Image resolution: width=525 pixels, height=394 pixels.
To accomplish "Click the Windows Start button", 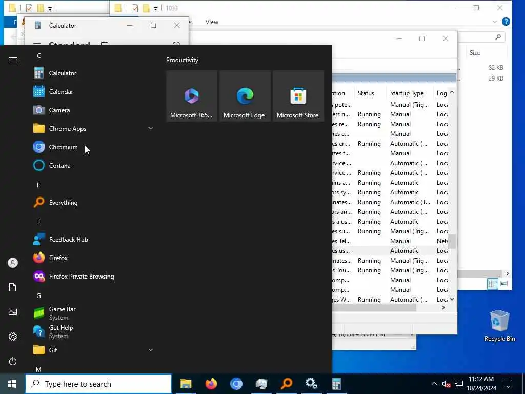I will pyautogui.click(x=12, y=384).
